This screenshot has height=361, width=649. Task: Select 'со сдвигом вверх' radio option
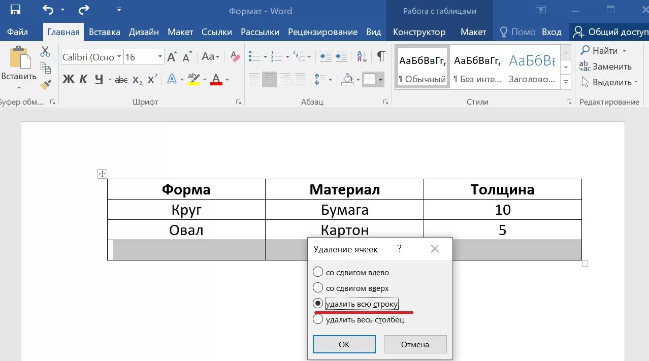[318, 288]
